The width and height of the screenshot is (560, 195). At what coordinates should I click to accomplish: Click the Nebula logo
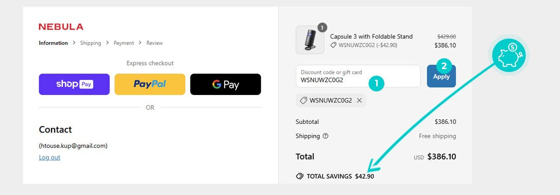point(61,27)
